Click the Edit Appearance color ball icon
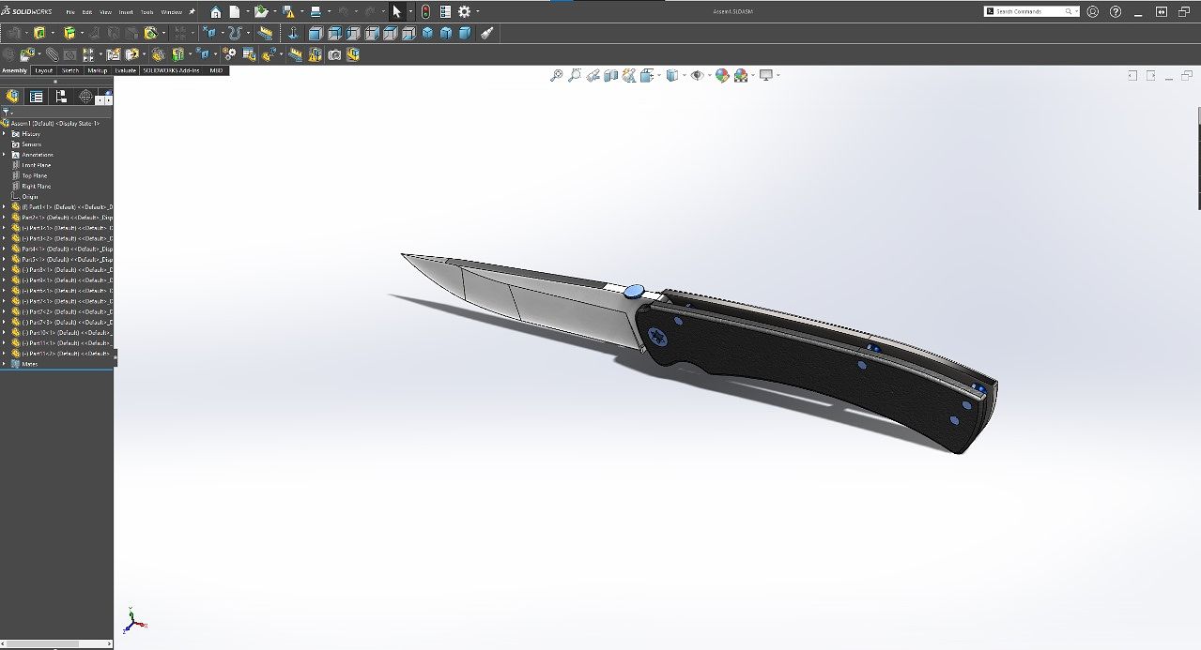1201x650 pixels. pos(721,75)
